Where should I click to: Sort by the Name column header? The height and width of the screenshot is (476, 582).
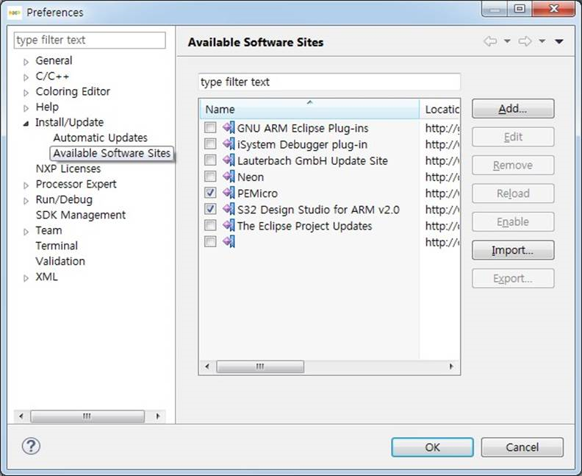[309, 109]
